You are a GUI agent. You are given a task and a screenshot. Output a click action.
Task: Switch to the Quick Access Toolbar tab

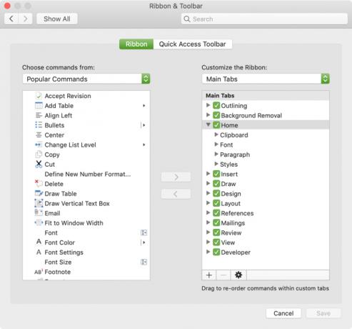[x=192, y=44]
